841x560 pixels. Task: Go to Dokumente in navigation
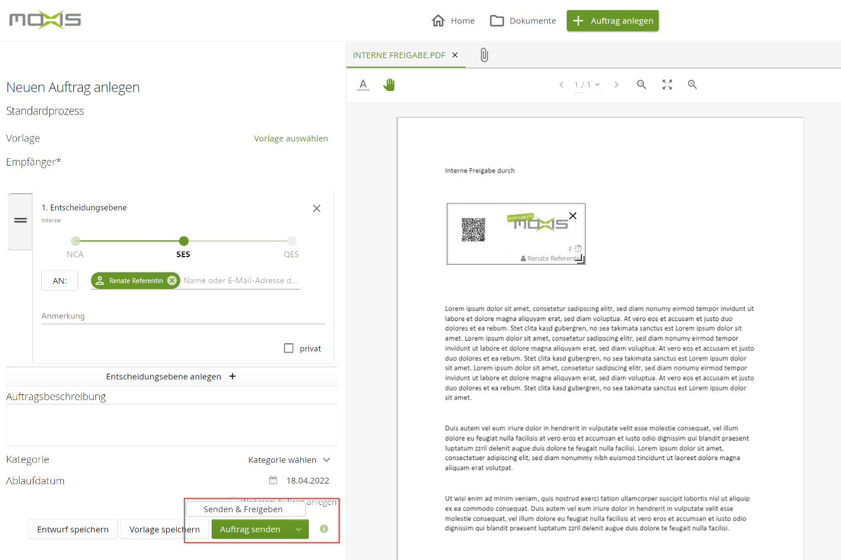tap(523, 21)
